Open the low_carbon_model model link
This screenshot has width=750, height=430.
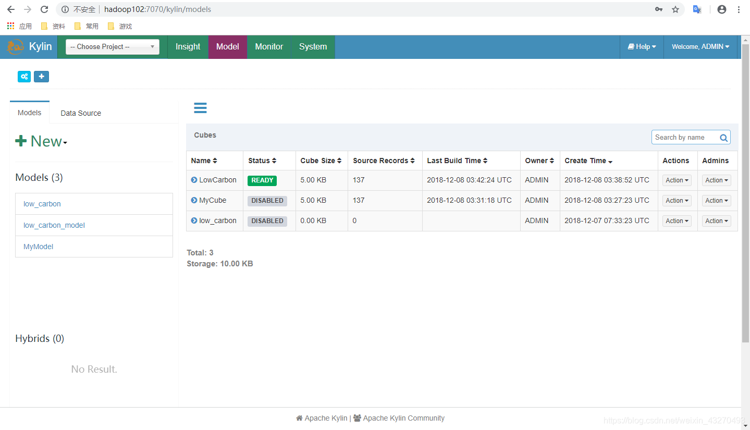54,225
